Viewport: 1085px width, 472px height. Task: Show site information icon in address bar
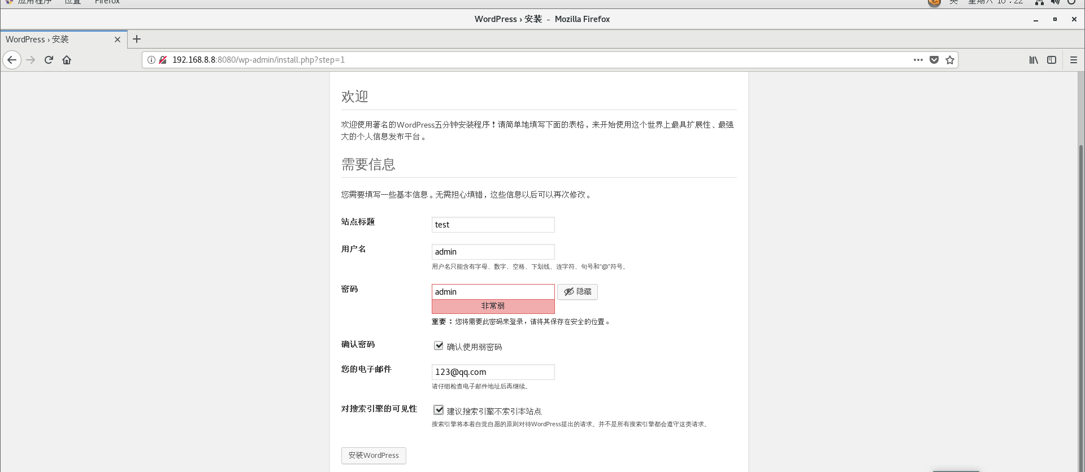(x=151, y=60)
